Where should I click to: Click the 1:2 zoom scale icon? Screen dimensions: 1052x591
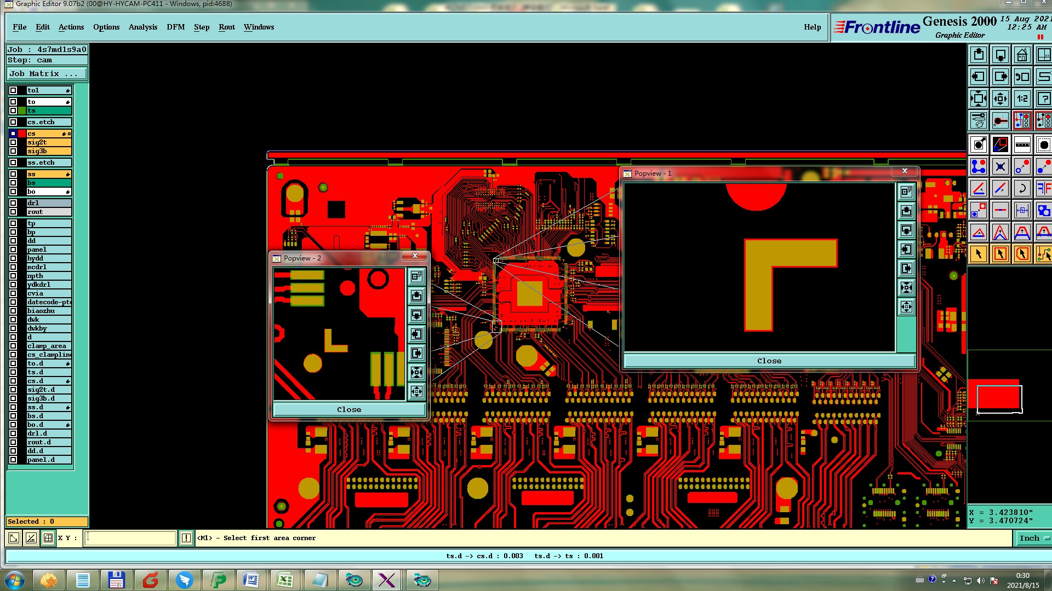point(1022,99)
